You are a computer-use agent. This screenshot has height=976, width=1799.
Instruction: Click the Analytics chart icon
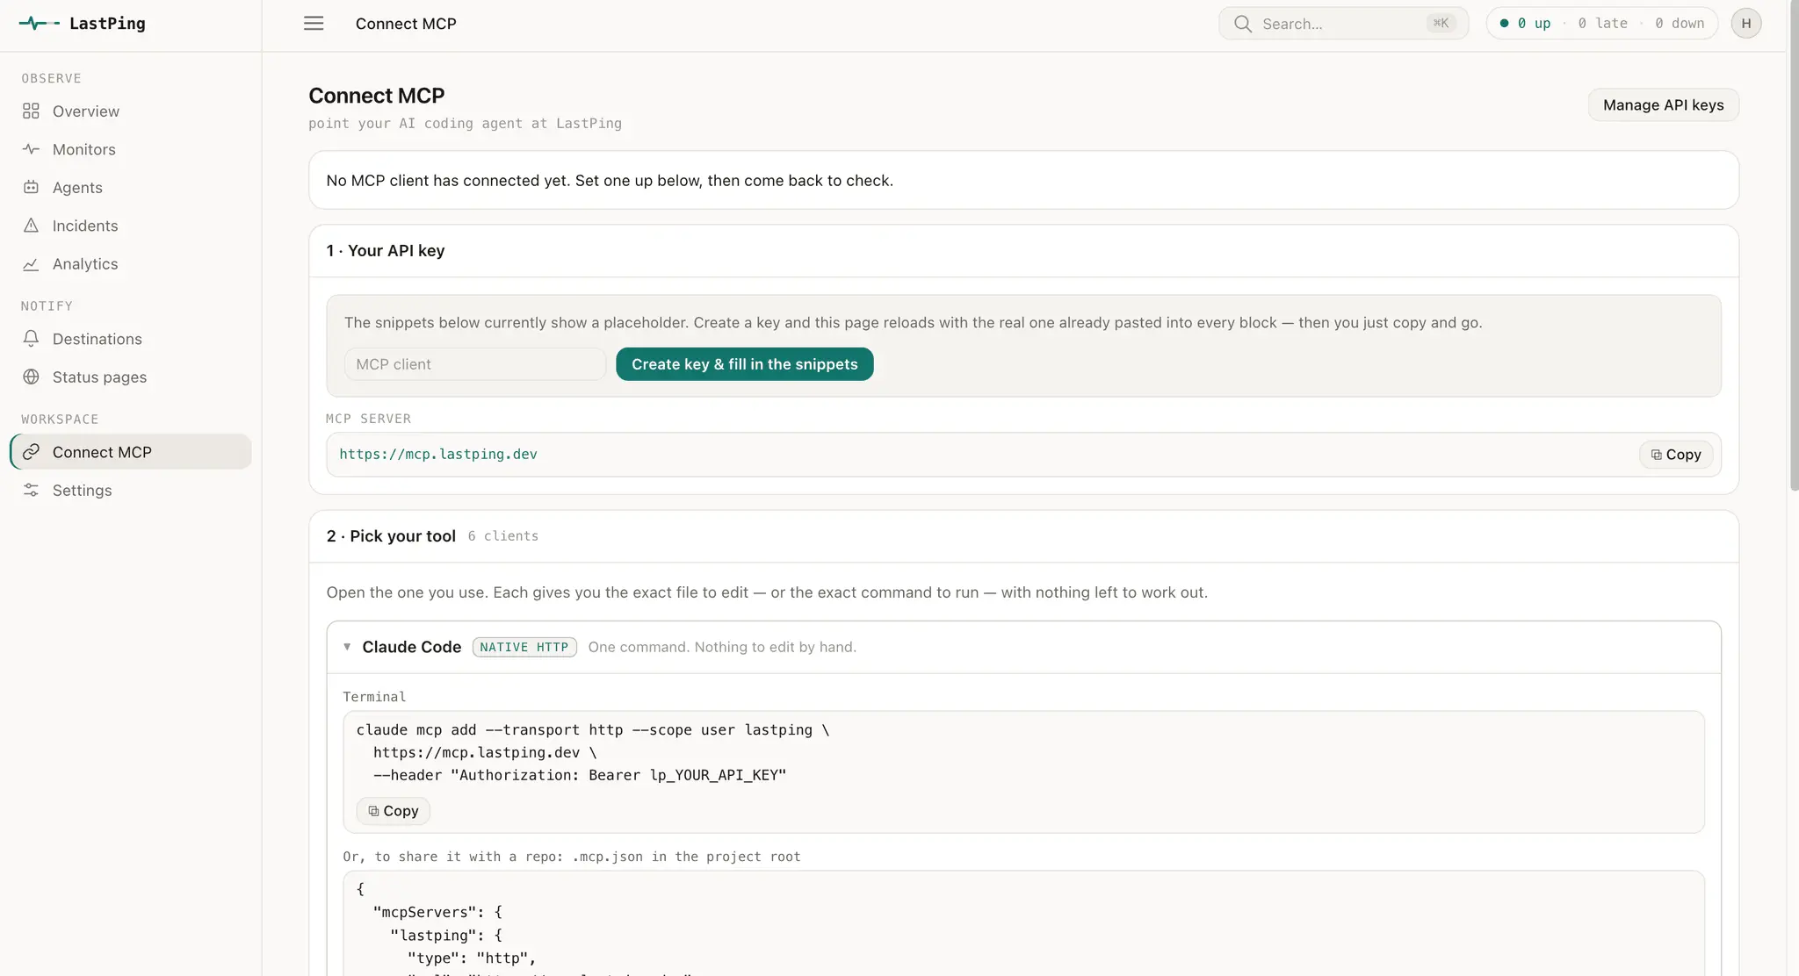[31, 263]
